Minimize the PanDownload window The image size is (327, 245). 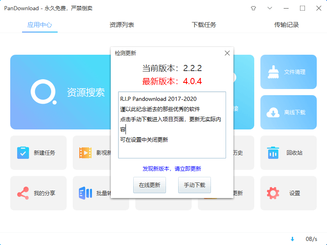[286, 8]
